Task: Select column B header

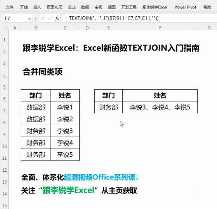Action: [x=36, y=28]
